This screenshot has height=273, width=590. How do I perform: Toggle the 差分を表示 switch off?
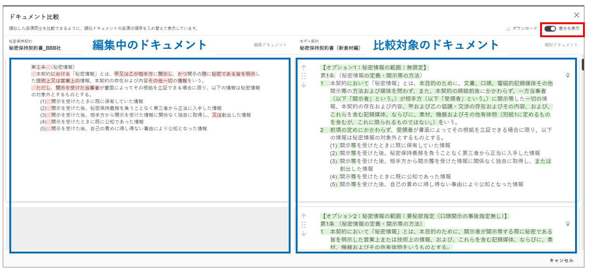click(550, 28)
